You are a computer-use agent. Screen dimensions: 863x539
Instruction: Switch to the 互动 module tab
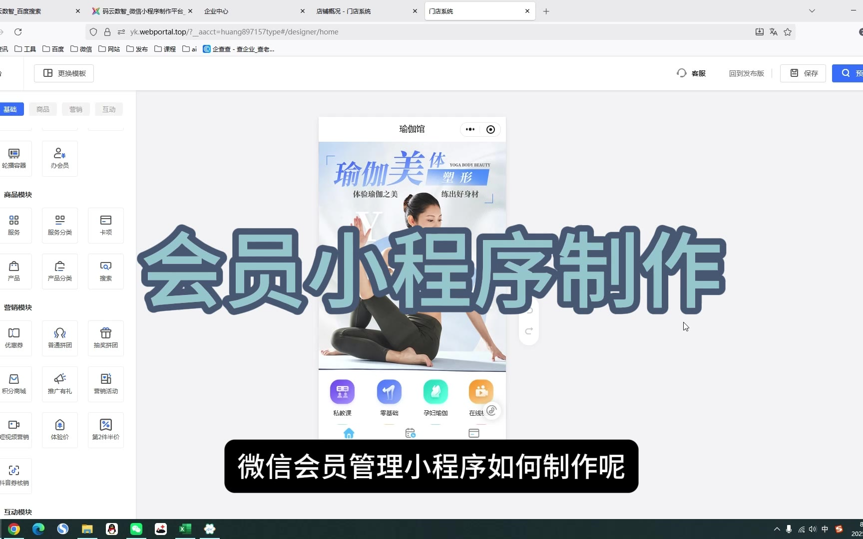point(109,109)
